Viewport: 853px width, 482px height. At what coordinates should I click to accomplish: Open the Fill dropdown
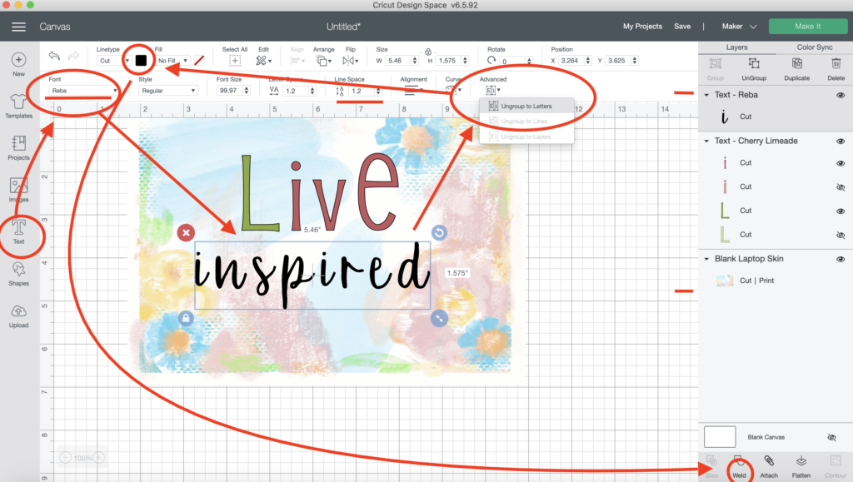click(x=172, y=60)
